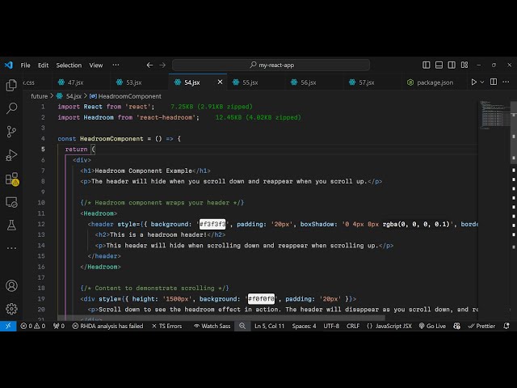
Task: Toggle Watch Sass in status bar
Action: pos(212,326)
